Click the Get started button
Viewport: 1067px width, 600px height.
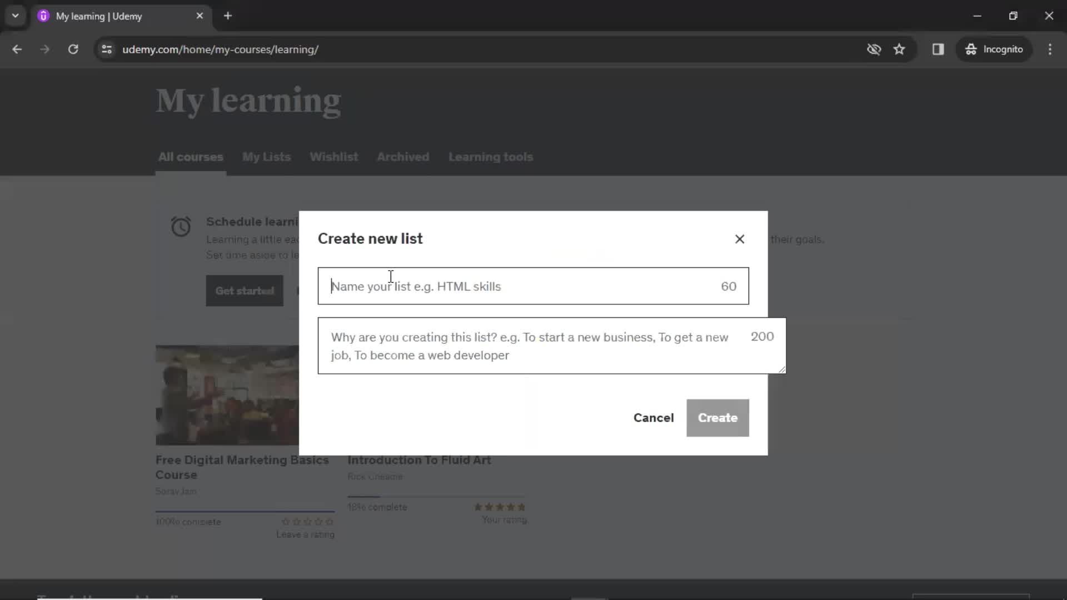point(245,290)
